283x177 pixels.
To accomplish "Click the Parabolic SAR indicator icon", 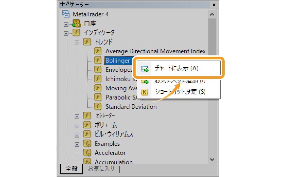I will point(98,97).
